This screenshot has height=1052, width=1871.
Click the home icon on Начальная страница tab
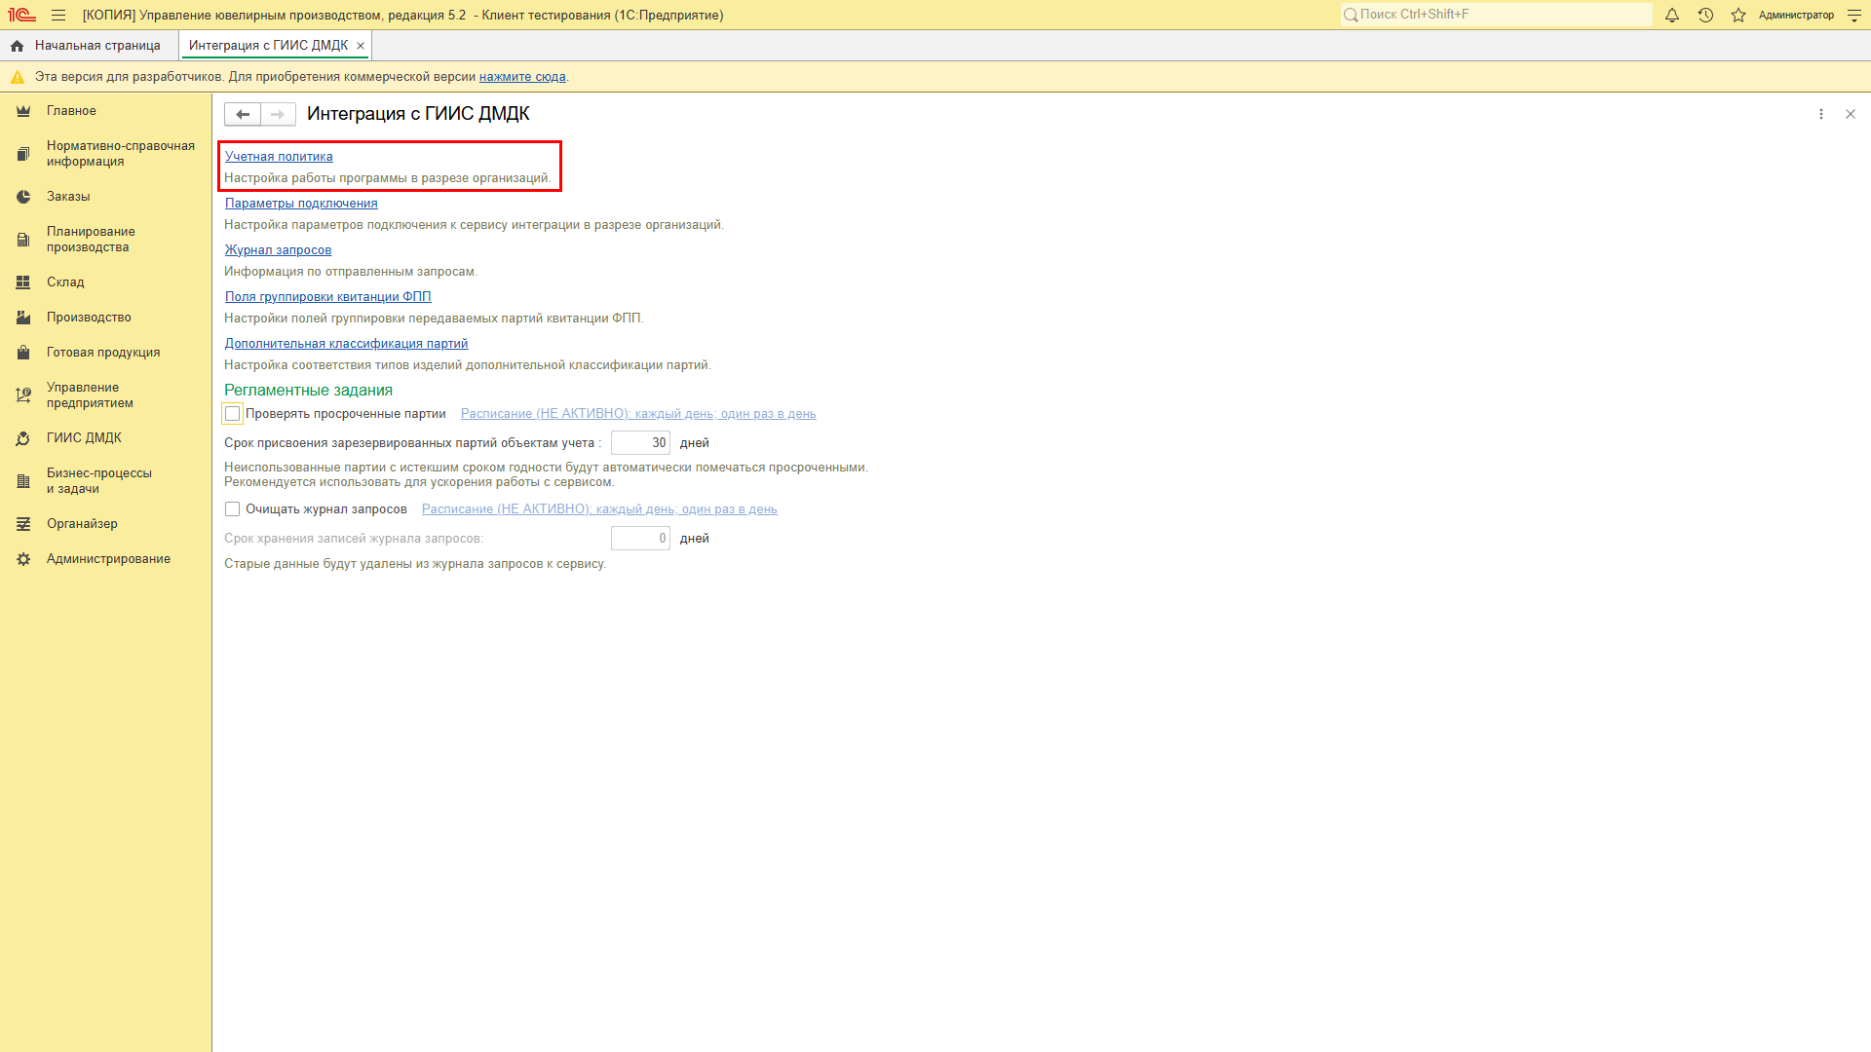18,46
